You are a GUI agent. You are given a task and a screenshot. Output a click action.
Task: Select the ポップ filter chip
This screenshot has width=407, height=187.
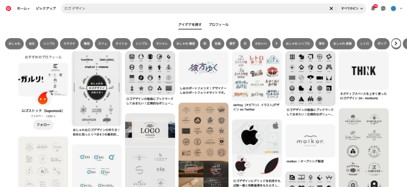pyautogui.click(x=382, y=44)
